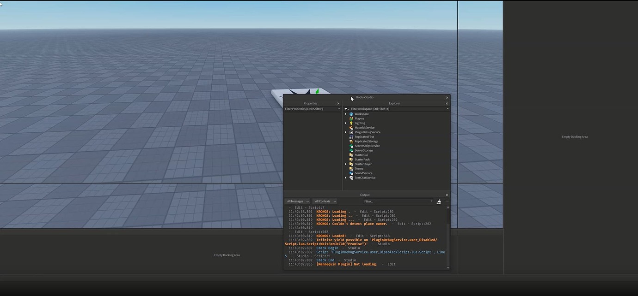This screenshot has height=296, width=638.
Task: Expand the Workspace tree node
Action: click(x=345, y=114)
